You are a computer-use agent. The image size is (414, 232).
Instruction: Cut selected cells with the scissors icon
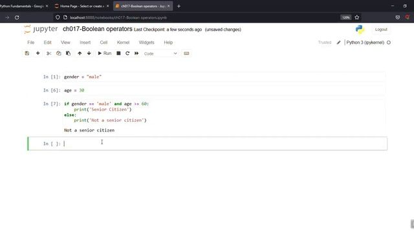(x=49, y=53)
